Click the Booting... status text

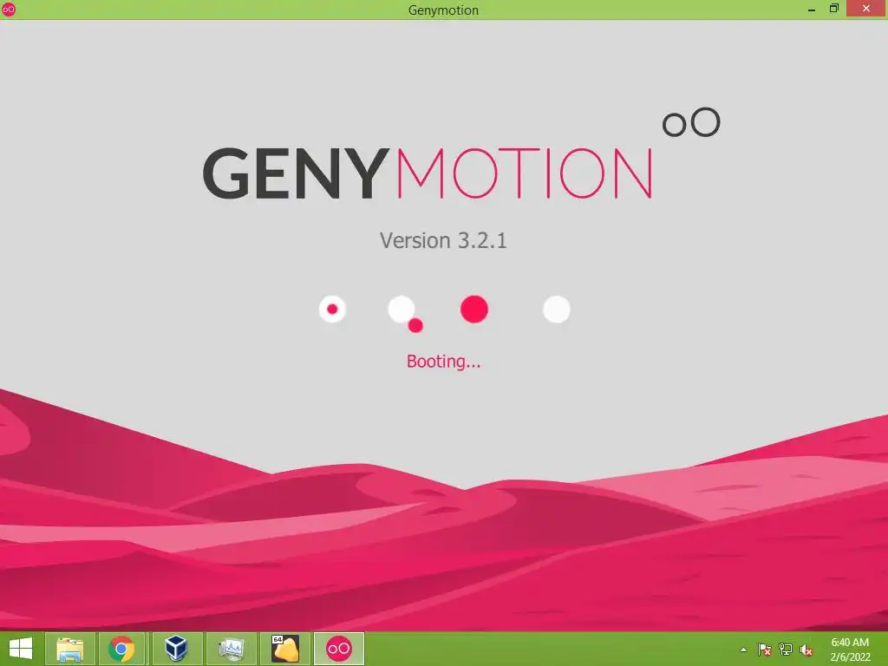point(443,362)
